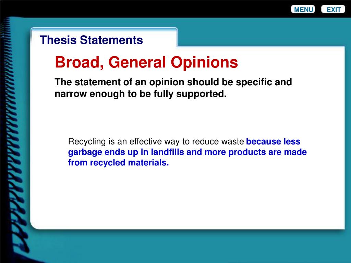Open the MENU button
Image resolution: width=351 pixels, height=263 pixels.
point(303,9)
